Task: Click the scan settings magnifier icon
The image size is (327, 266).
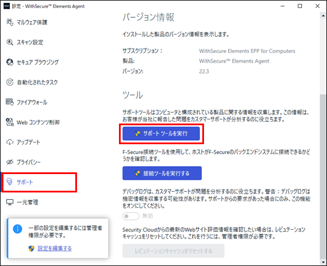Action: coord(10,42)
